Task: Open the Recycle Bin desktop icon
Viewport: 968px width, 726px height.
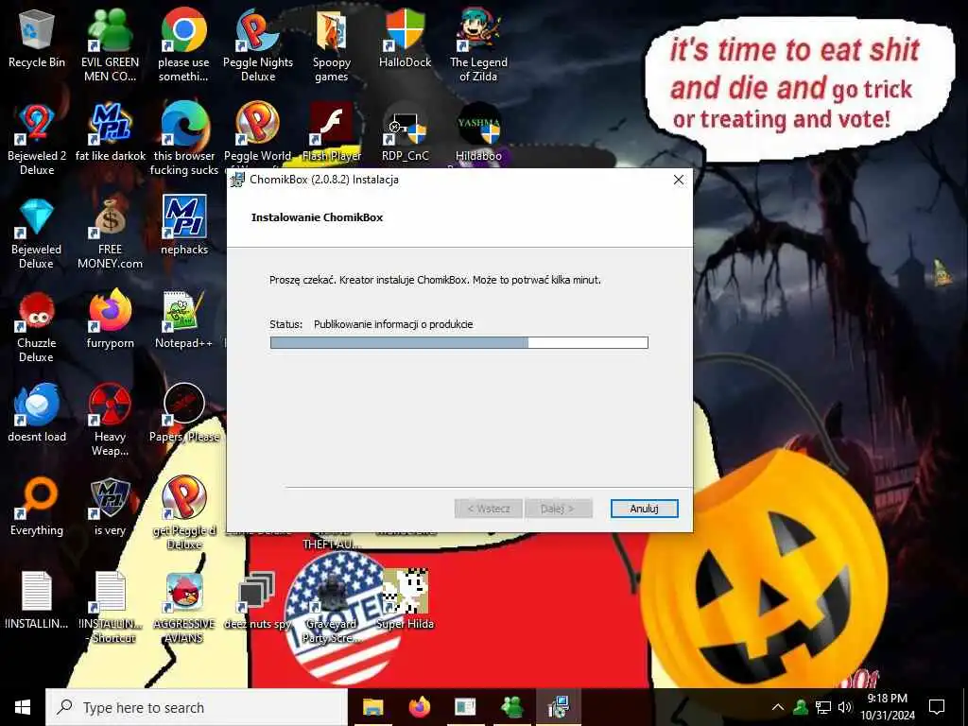Action: 37,38
